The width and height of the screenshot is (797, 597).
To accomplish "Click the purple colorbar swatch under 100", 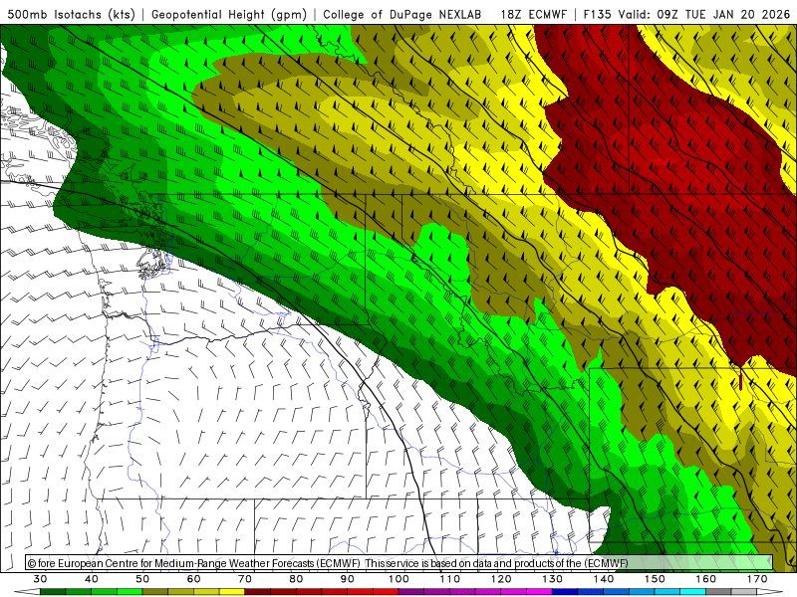I will [x=411, y=592].
